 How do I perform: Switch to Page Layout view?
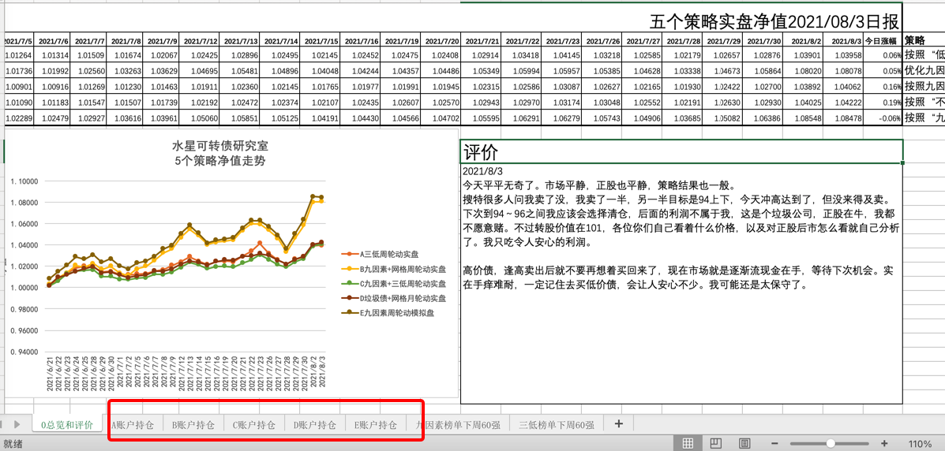(x=715, y=444)
